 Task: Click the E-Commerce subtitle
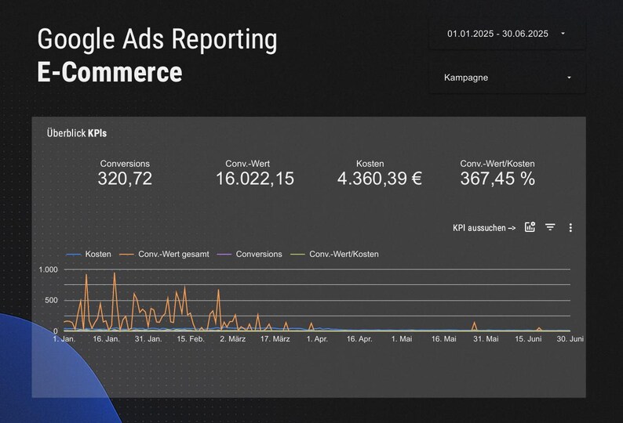click(x=110, y=72)
